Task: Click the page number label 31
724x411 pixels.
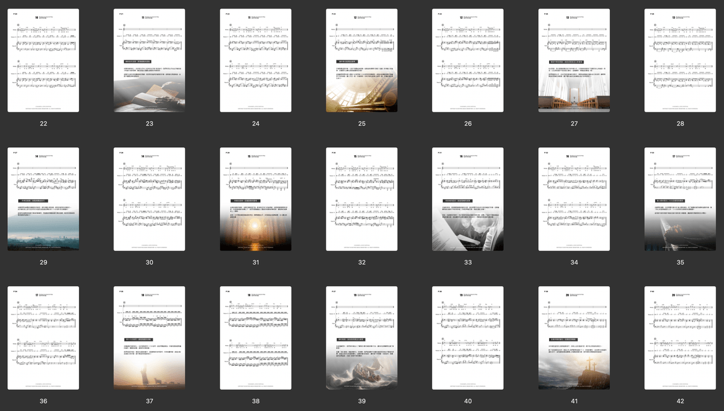Action: click(256, 263)
